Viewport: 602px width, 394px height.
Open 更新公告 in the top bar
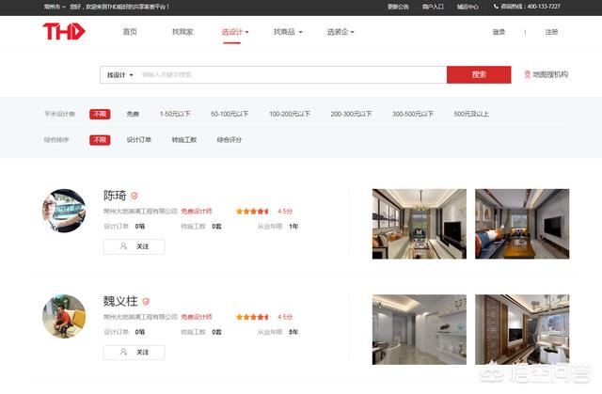(x=398, y=7)
